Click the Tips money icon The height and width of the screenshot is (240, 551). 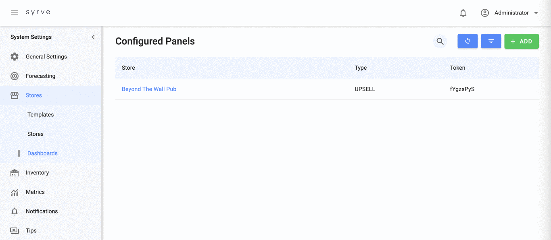click(15, 231)
